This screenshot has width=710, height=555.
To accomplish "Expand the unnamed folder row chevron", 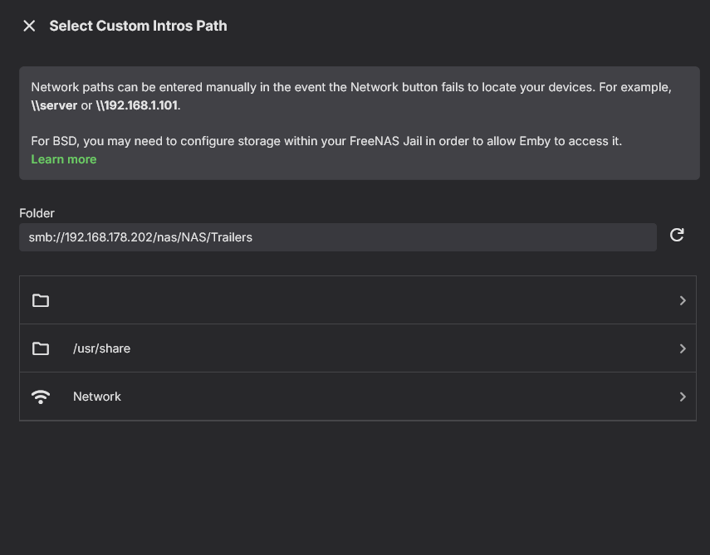I will tap(683, 300).
